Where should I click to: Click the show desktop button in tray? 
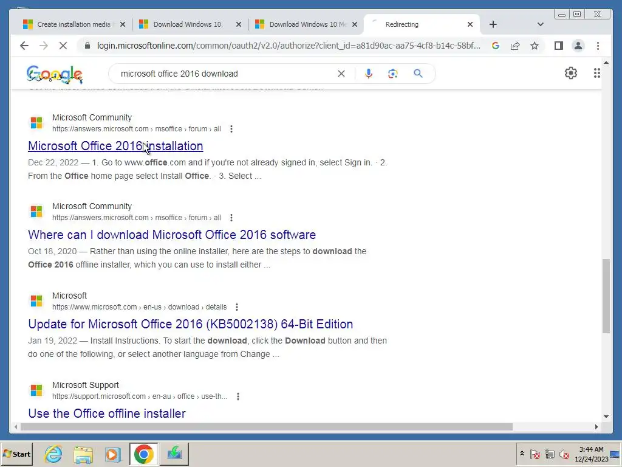click(616, 454)
